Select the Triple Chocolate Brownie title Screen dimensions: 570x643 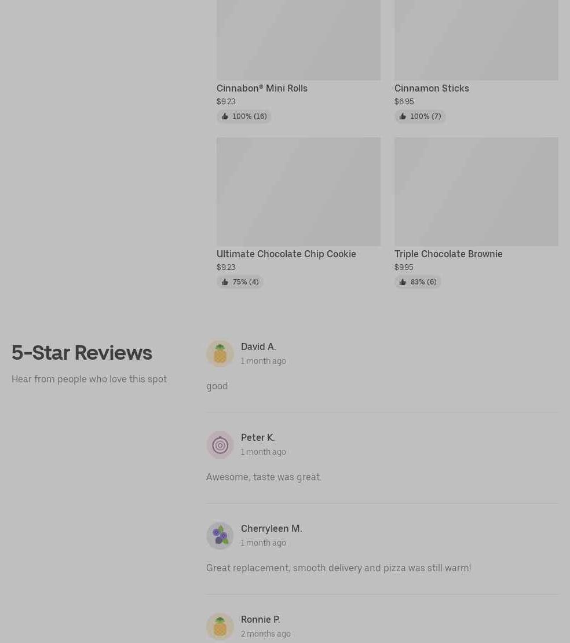pyautogui.click(x=448, y=254)
